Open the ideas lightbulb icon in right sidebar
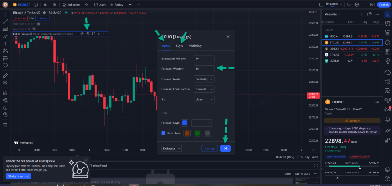This screenshot has height=186, width=392. coord(387,61)
